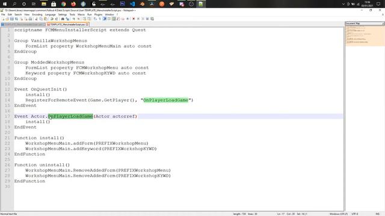Click the Find binoculars toolbar icon
This screenshot has height=216, width=385.
click(63, 19)
